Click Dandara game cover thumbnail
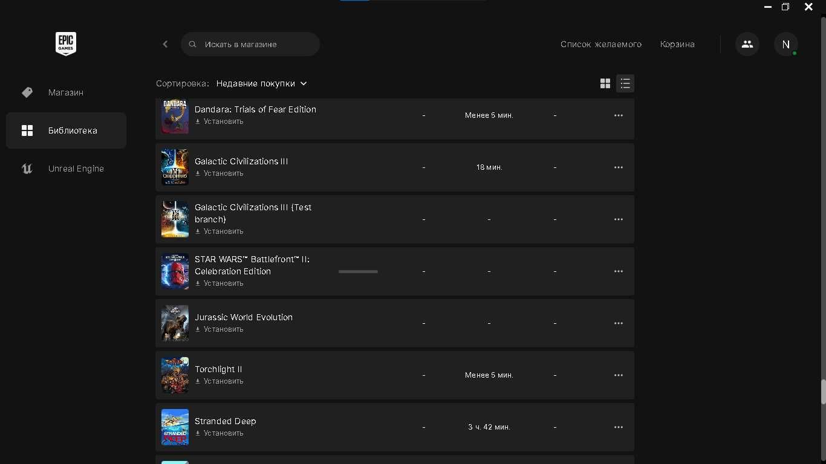The width and height of the screenshot is (826, 464). pos(175,116)
